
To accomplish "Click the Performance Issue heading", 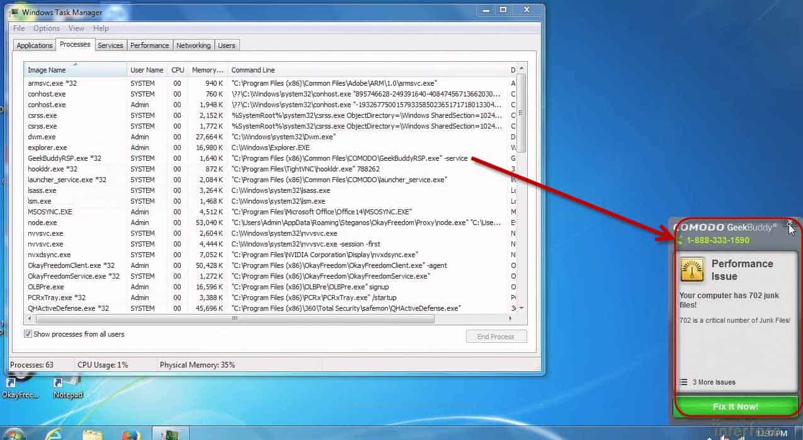I will pyautogui.click(x=742, y=269).
